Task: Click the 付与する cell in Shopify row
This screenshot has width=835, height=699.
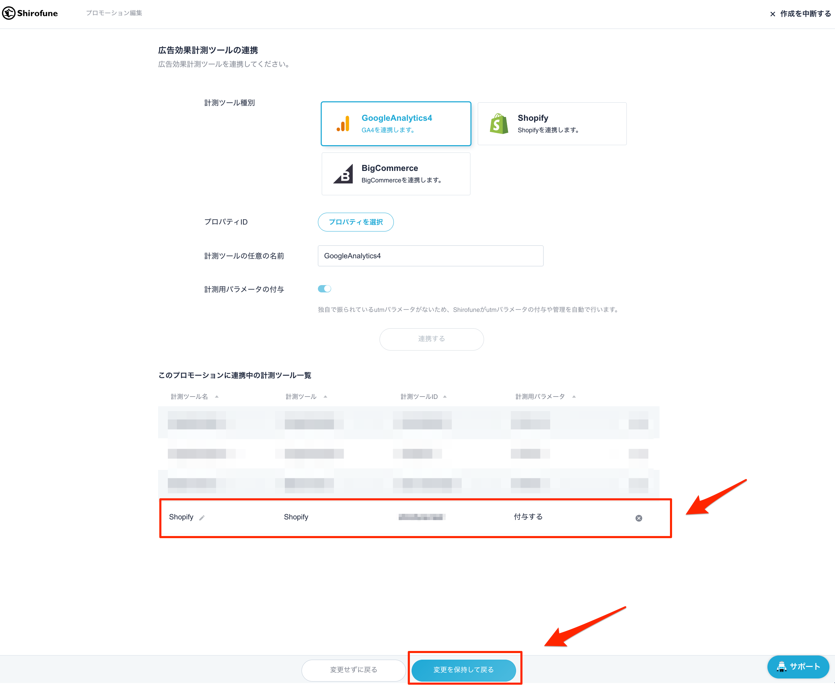Action: (x=528, y=517)
